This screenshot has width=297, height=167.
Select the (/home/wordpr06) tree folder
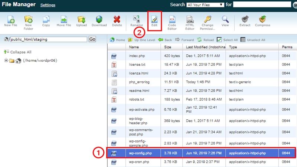40,60
